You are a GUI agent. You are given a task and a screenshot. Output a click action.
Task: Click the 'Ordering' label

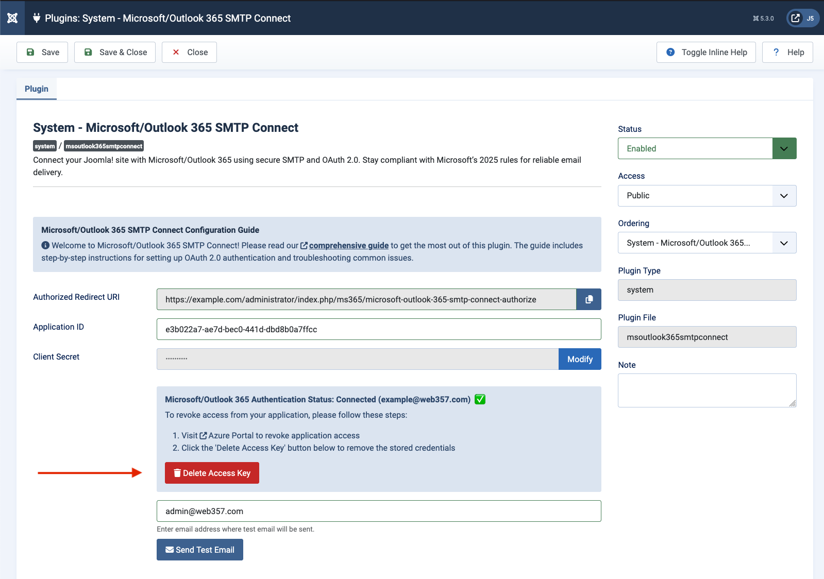point(633,224)
